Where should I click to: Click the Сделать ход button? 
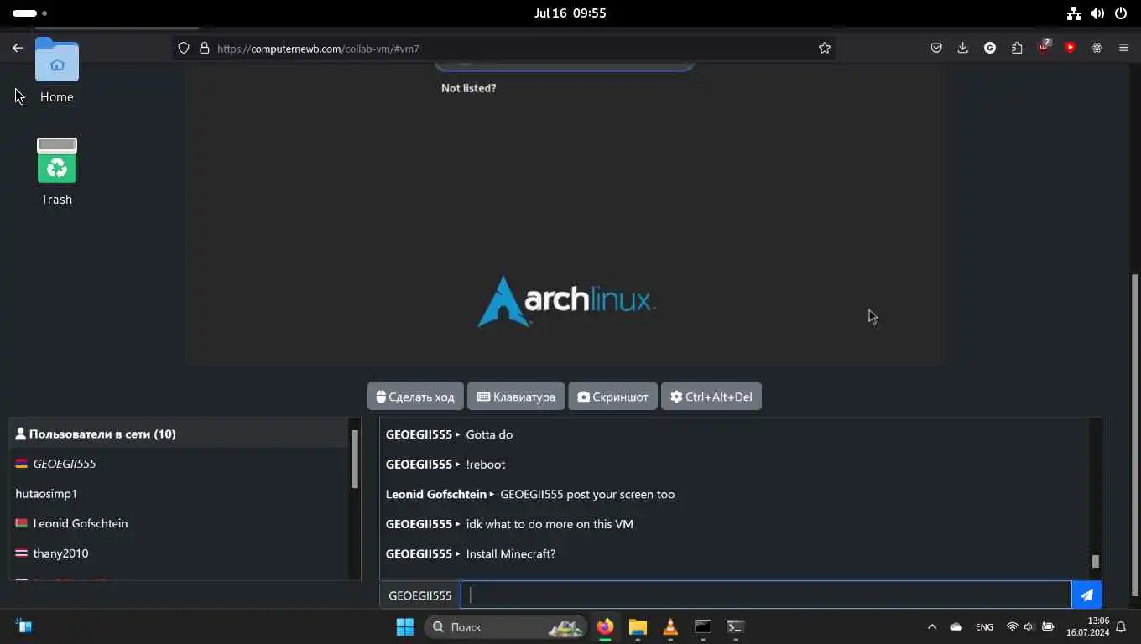[415, 397]
